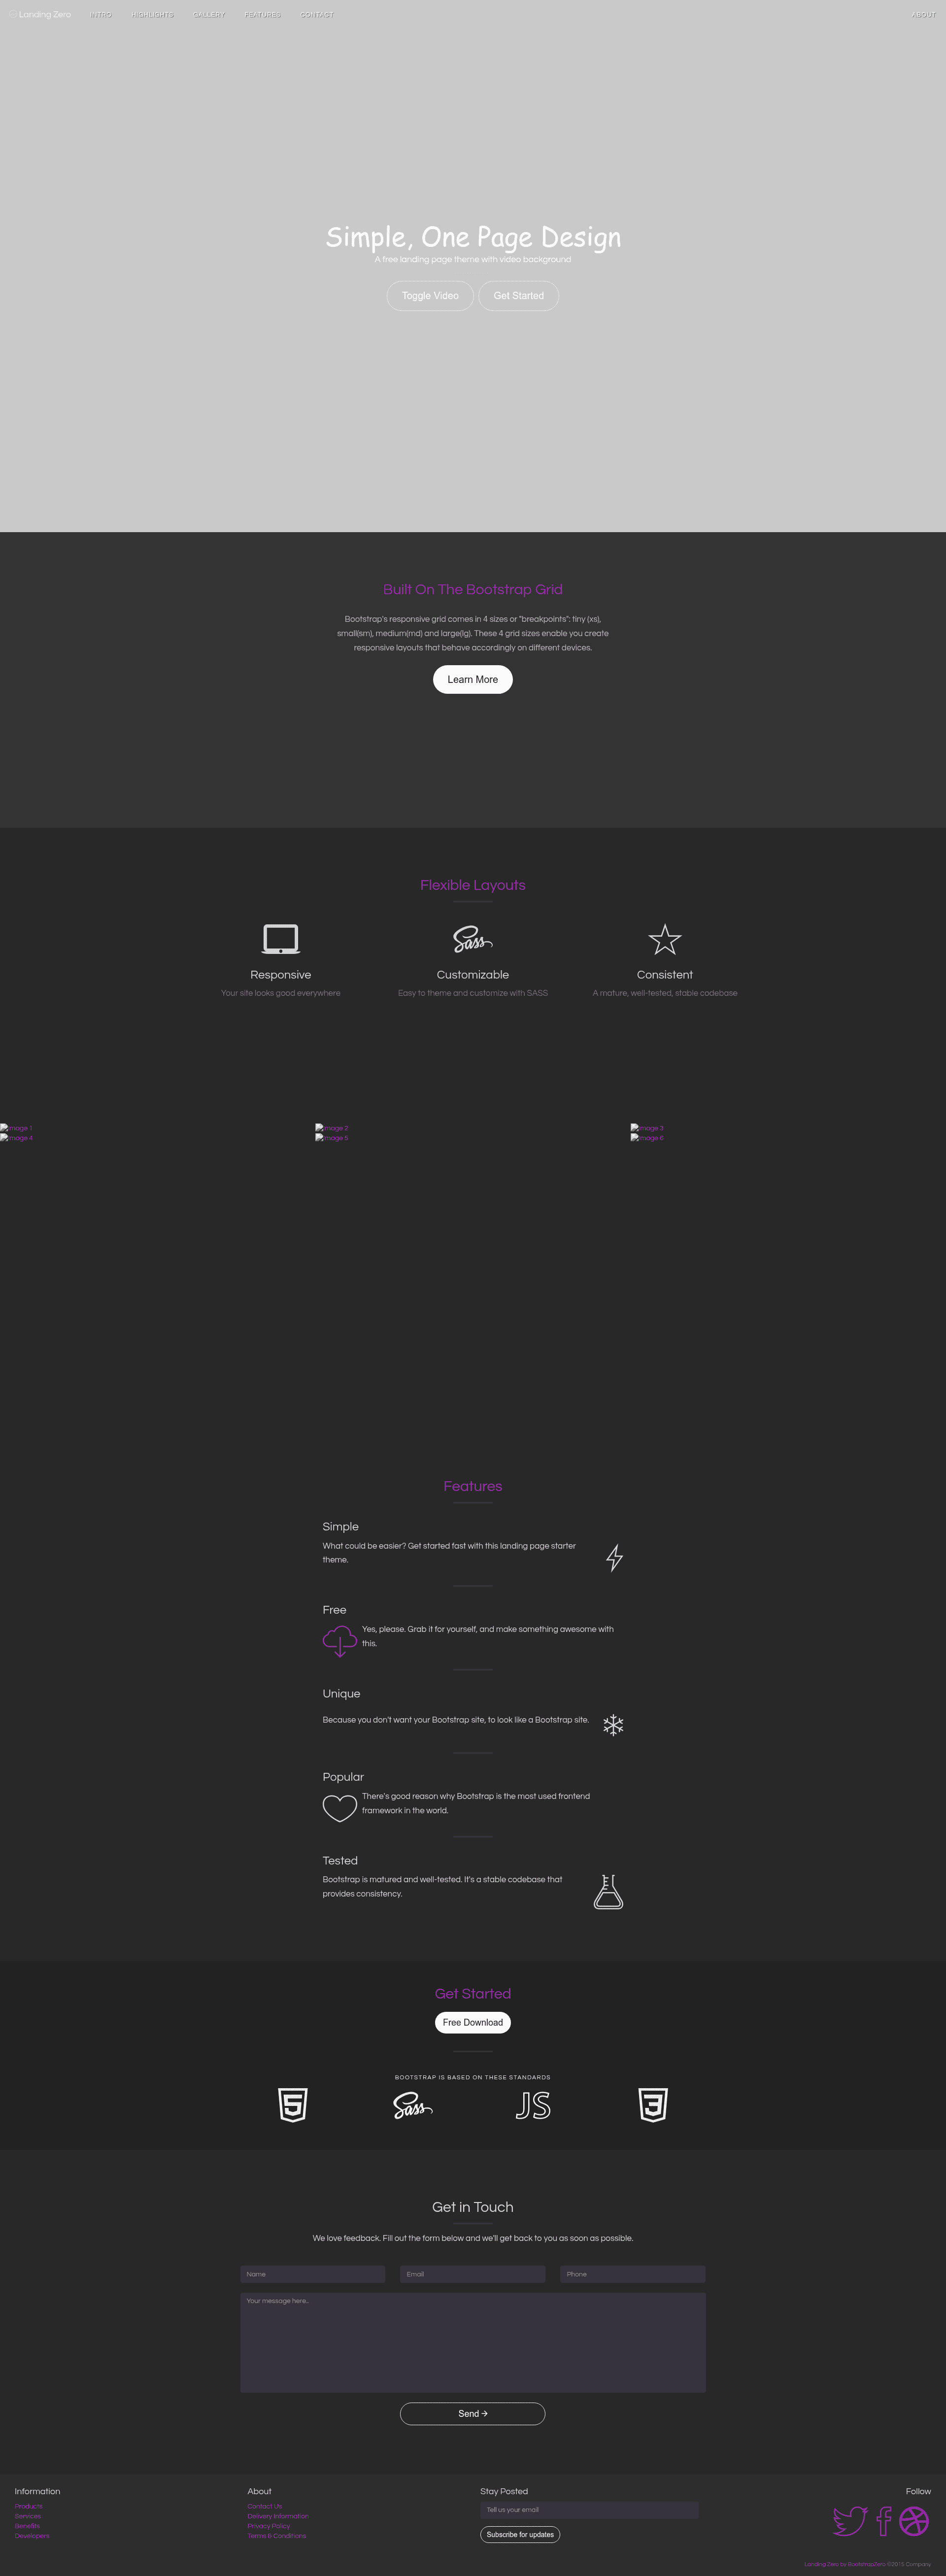Open gallery image 3 thumbnail
The image size is (946, 2576).
[x=647, y=1128]
